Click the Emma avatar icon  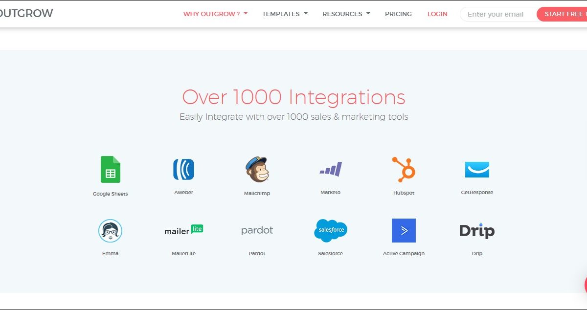pos(110,231)
